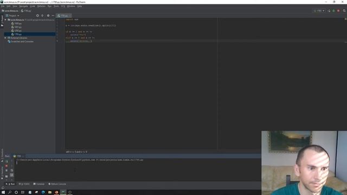Click the red stop icon in top toolbar

(x=338, y=11)
